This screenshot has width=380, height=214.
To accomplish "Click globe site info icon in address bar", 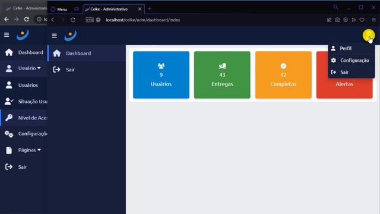I will 98,20.
